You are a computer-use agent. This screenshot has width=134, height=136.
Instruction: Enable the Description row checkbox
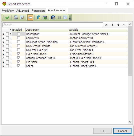tap(18, 34)
